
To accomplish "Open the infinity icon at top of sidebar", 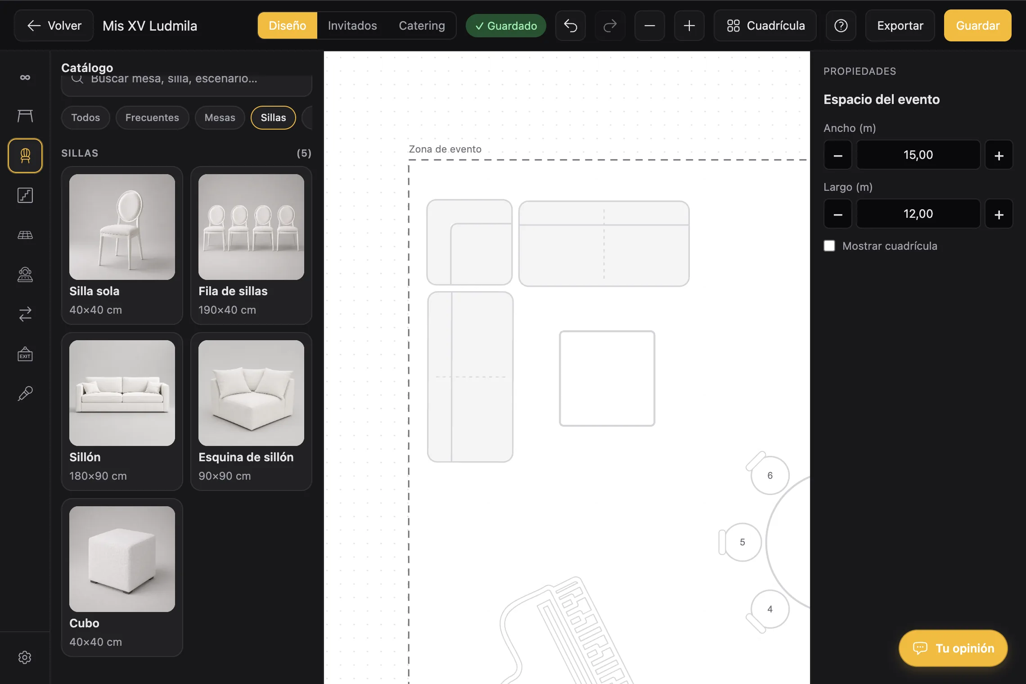I will [x=25, y=77].
